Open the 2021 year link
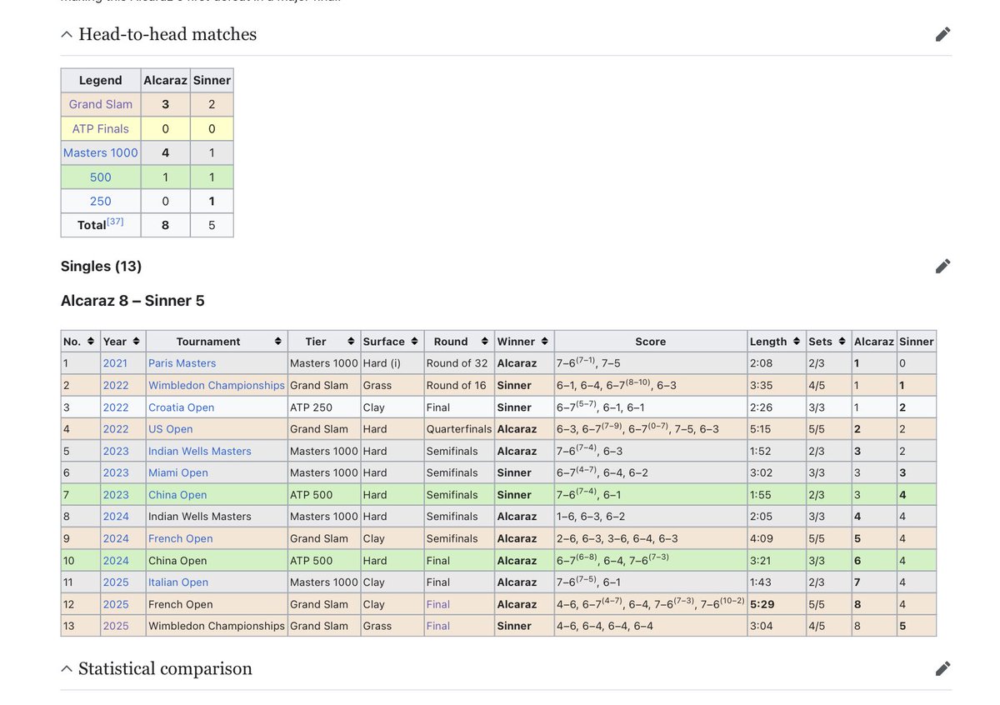 tap(116, 363)
